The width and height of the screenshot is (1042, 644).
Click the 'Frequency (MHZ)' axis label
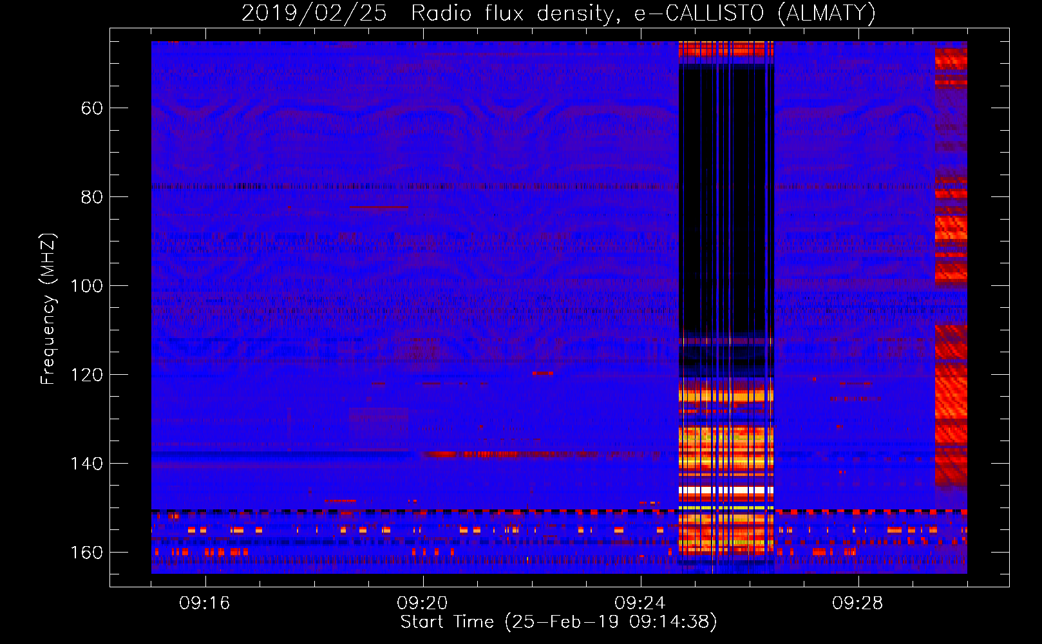48,309
